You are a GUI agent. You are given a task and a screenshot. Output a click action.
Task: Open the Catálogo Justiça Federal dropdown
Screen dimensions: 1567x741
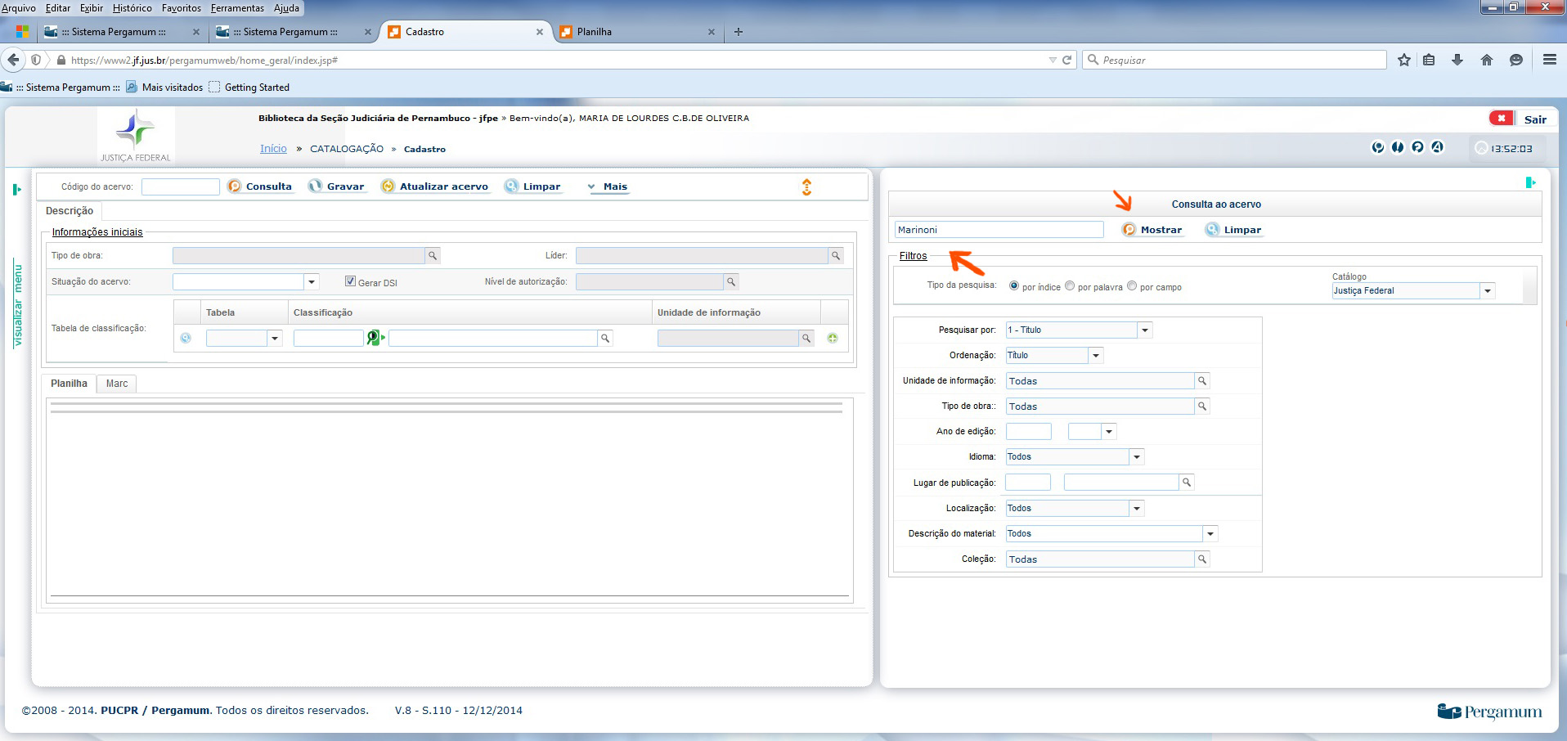tap(1488, 291)
